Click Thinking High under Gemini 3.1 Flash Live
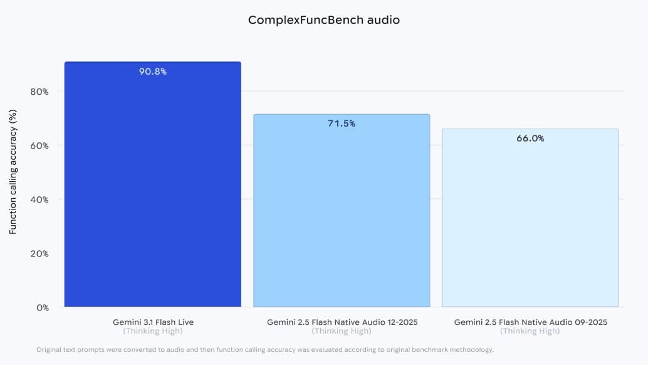This screenshot has height=365, width=648. [x=153, y=331]
